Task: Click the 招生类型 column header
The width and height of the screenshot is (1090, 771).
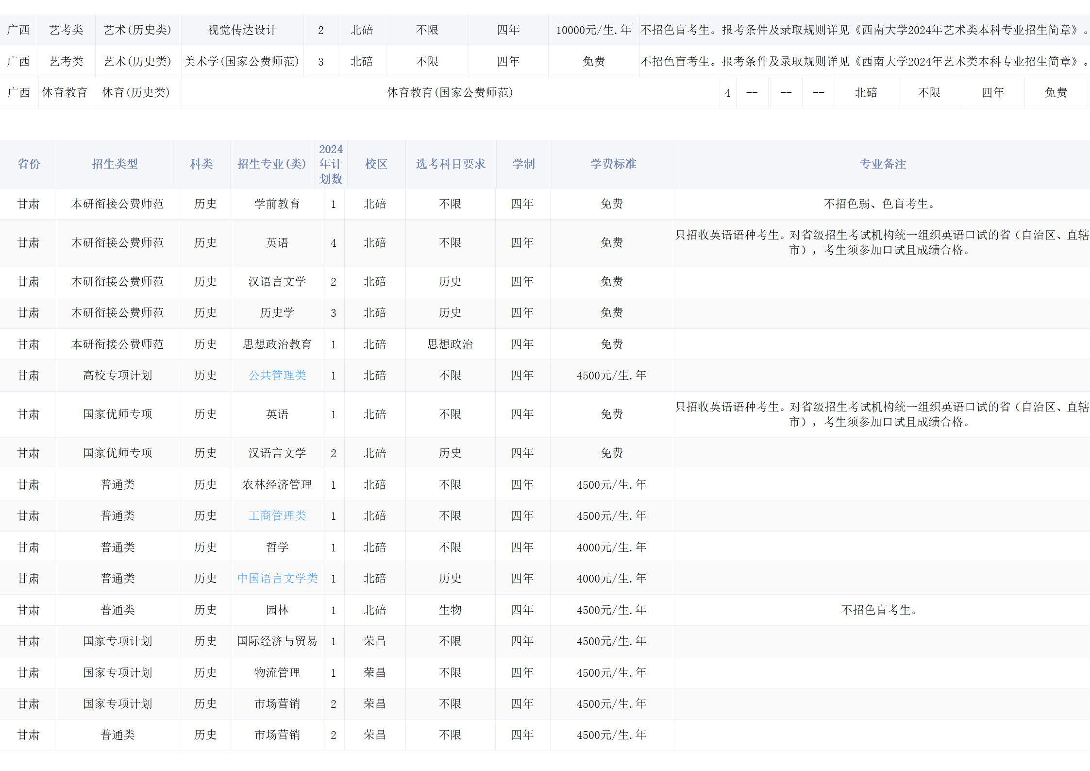Action: pyautogui.click(x=115, y=164)
